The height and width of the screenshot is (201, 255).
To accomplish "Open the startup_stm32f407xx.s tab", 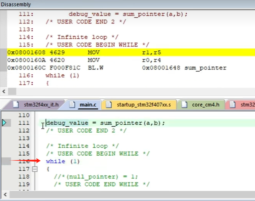I will tap(139, 105).
